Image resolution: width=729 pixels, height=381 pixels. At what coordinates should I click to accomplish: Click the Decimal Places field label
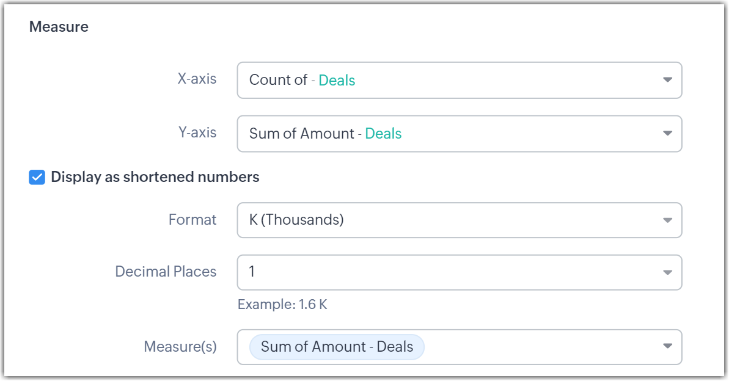(x=166, y=272)
